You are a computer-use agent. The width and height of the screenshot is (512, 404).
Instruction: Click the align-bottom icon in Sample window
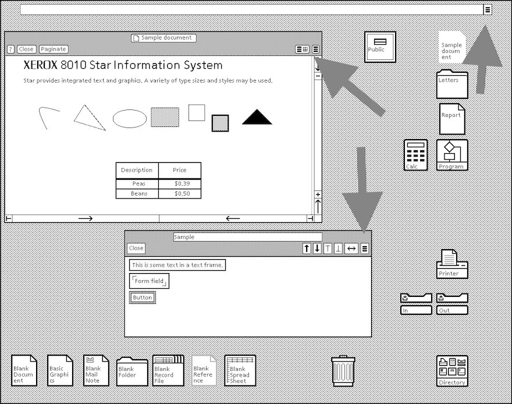coord(338,249)
